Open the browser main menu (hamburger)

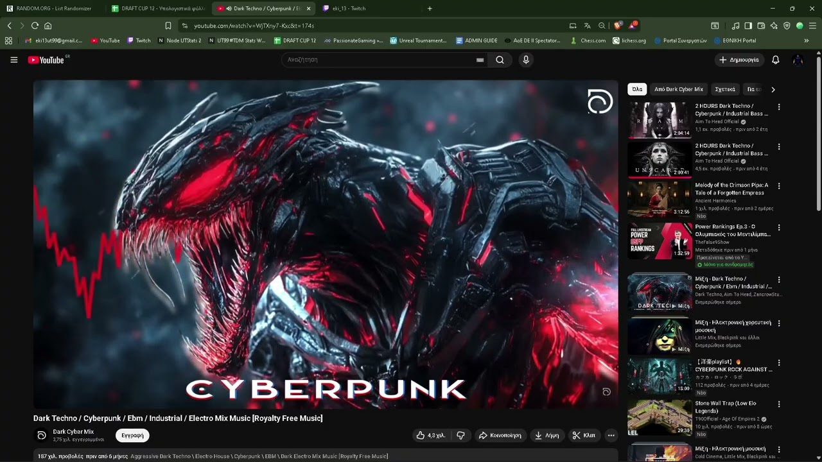click(x=812, y=26)
